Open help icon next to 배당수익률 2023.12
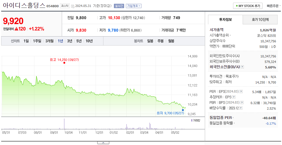Viewport: 282px width, 145px height. (241, 108)
